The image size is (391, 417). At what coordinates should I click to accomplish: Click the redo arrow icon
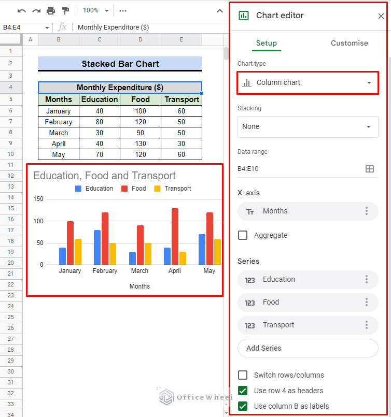(36, 10)
